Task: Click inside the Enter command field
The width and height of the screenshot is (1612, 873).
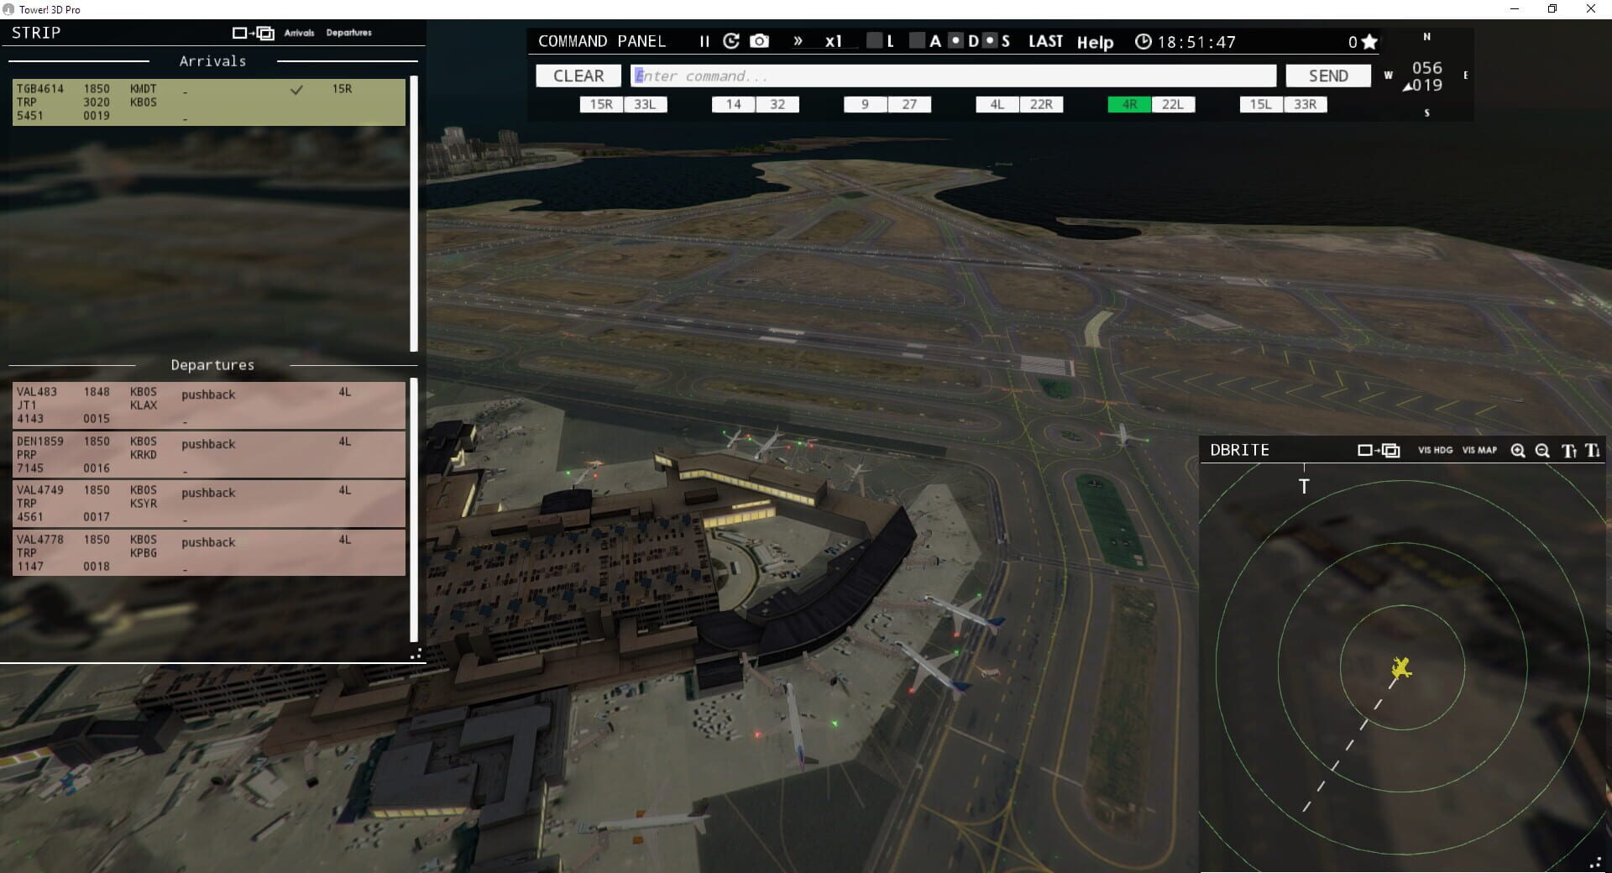Action: click(x=924, y=76)
